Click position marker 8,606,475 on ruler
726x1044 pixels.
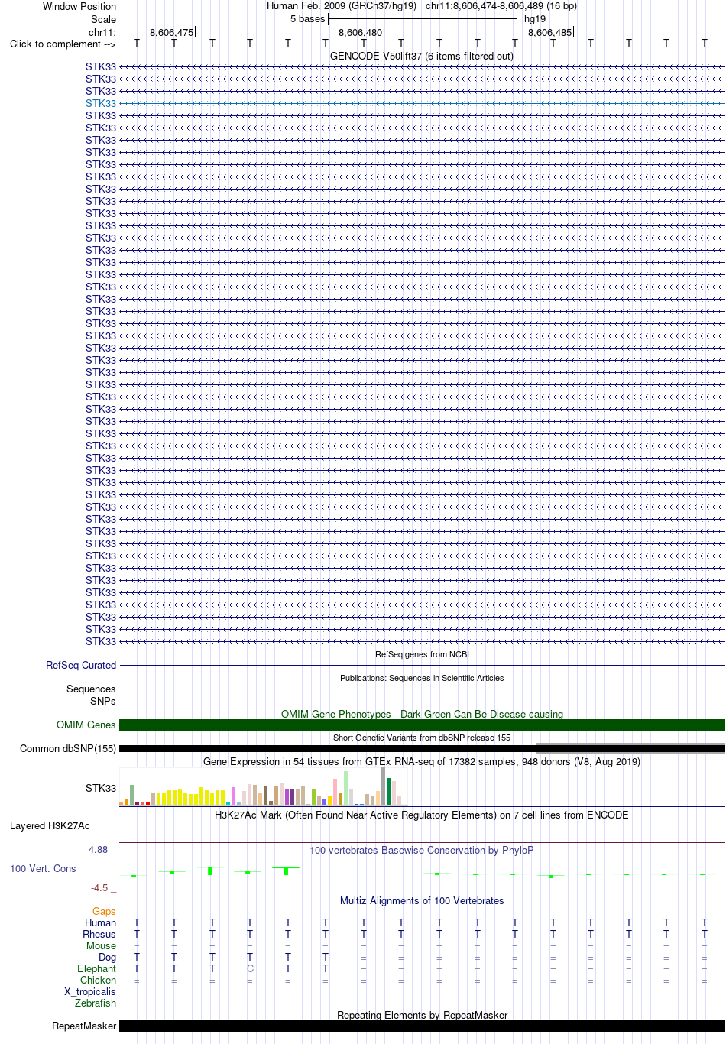pos(172,32)
